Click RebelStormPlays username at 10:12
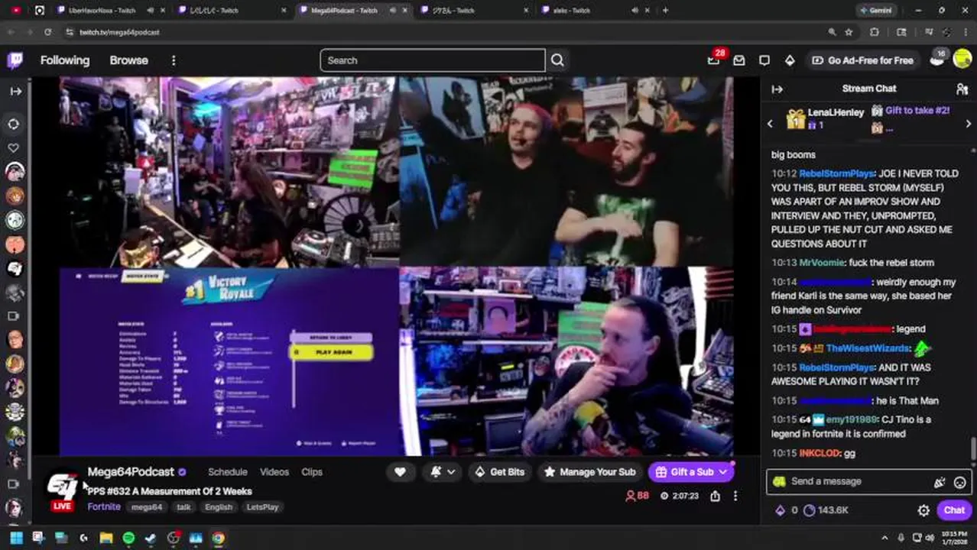 click(x=836, y=173)
